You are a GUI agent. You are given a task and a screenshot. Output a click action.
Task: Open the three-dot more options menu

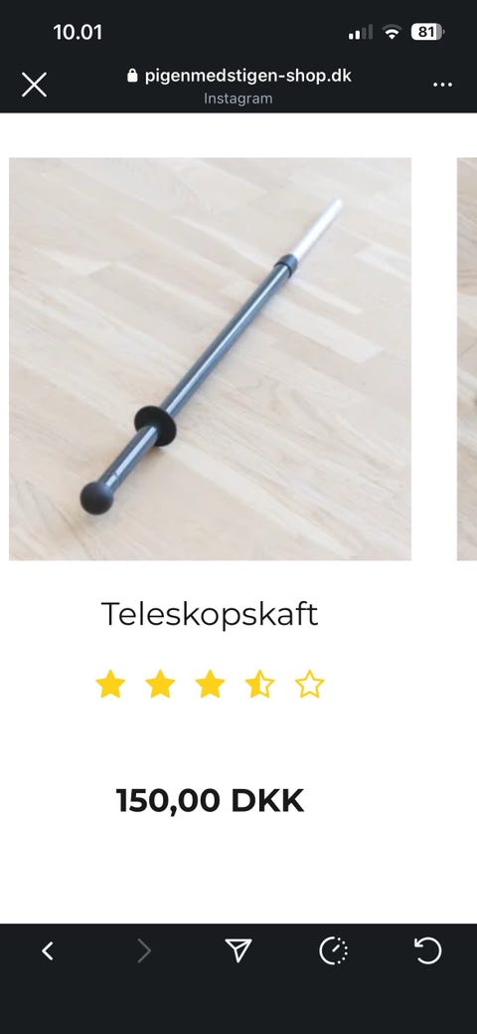click(442, 85)
